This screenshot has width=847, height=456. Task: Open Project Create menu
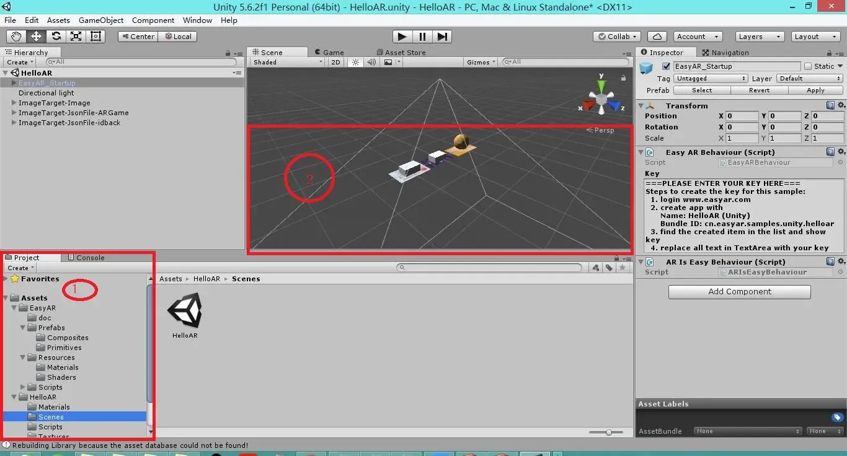click(x=20, y=268)
